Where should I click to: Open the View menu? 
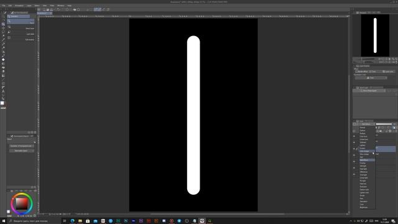tap(45, 6)
